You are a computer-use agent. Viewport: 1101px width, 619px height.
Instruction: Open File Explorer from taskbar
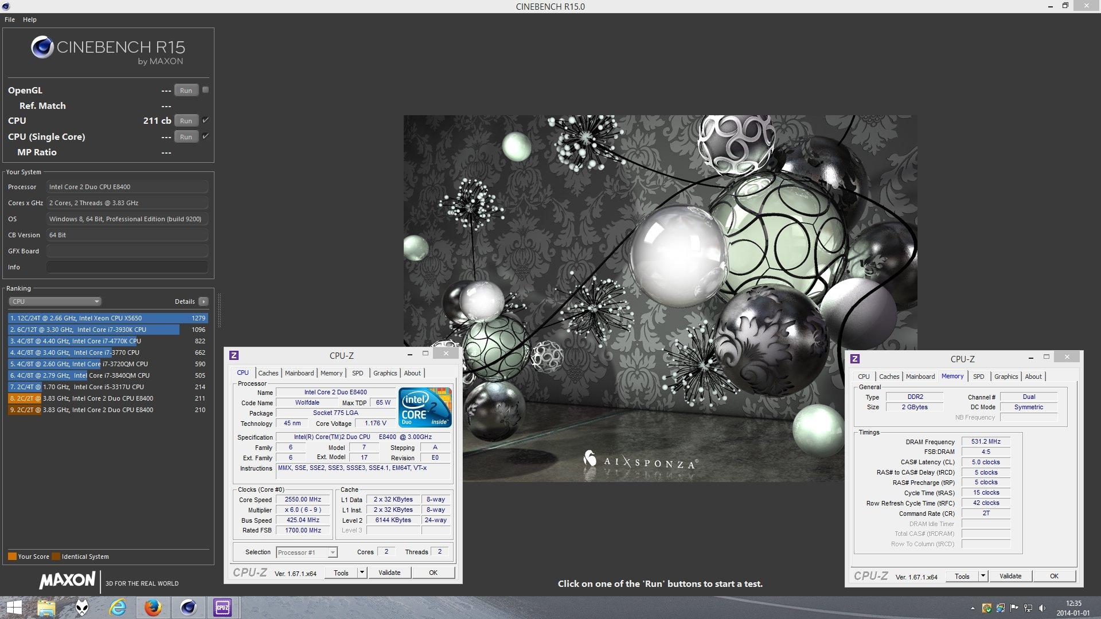46,608
